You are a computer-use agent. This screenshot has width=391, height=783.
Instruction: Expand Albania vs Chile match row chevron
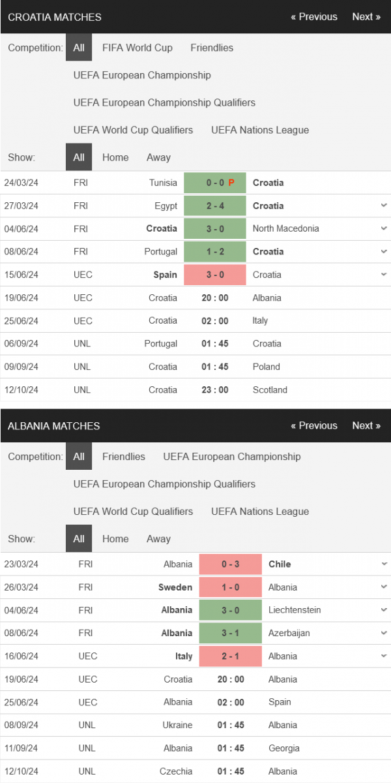tap(384, 564)
